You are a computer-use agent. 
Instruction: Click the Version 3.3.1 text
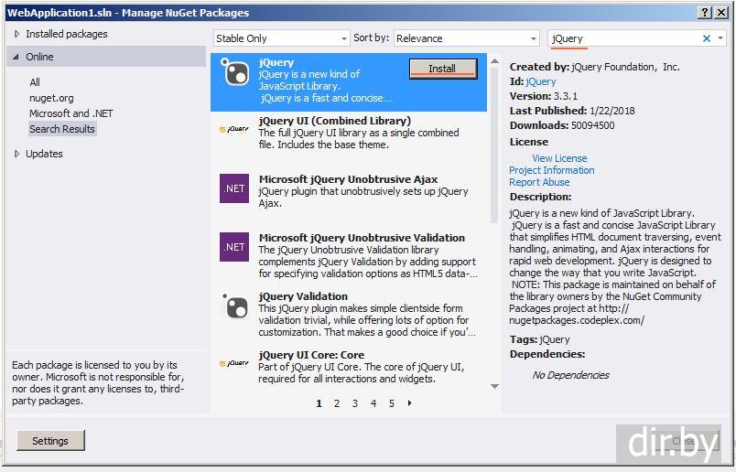(544, 96)
